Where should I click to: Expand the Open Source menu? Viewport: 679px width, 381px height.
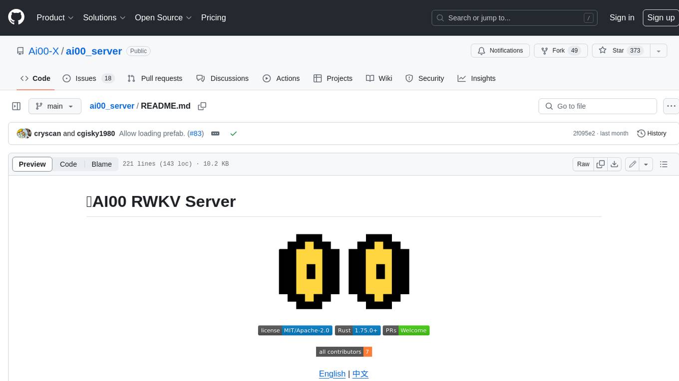pyautogui.click(x=163, y=17)
